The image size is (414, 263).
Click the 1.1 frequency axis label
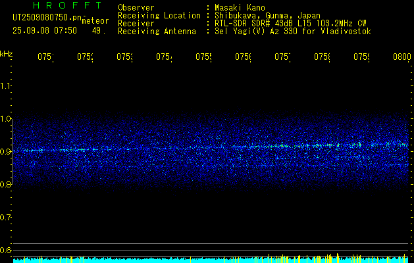point(5,86)
